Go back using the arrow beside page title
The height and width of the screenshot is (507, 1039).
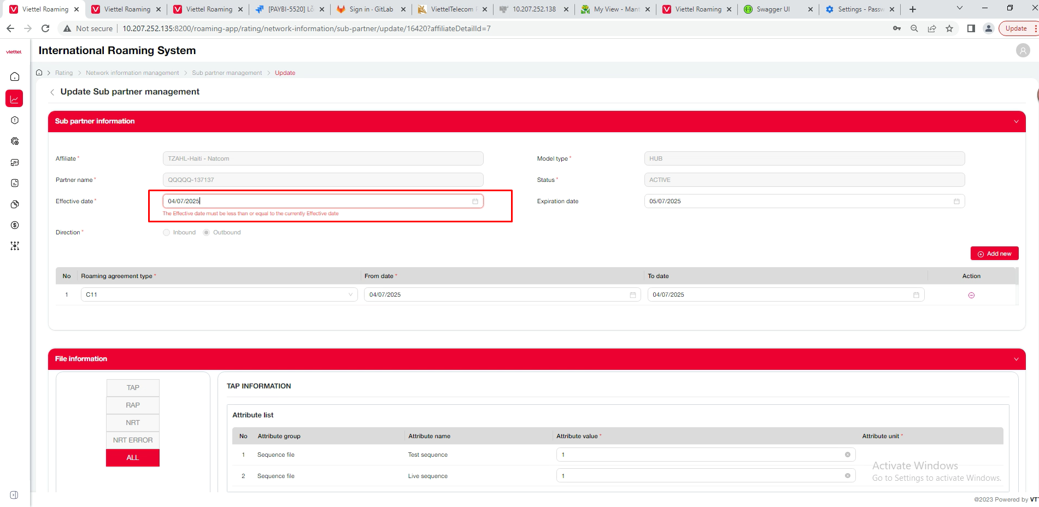[x=52, y=92]
